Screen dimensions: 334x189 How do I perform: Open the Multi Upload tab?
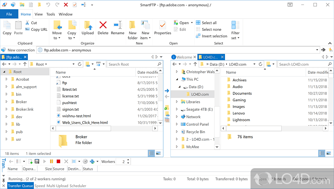click(x=57, y=186)
